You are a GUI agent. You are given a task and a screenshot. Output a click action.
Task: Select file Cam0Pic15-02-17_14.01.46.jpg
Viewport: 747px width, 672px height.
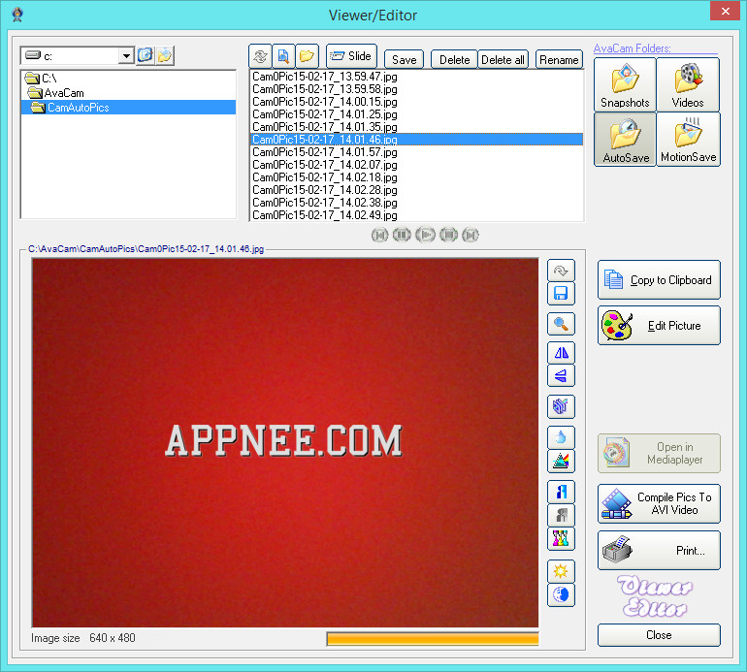[x=416, y=140]
